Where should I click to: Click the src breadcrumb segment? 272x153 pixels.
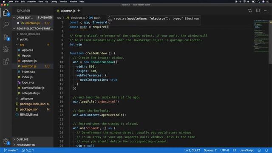pos(59,17)
